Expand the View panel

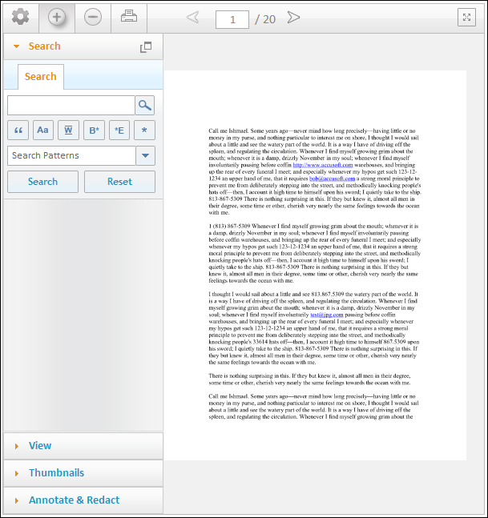point(40,446)
